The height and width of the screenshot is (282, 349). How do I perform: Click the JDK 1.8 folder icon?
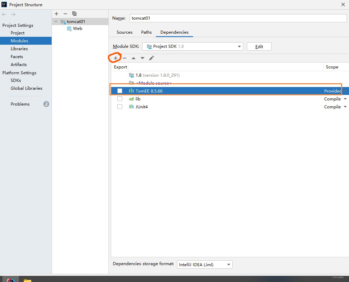(131, 75)
